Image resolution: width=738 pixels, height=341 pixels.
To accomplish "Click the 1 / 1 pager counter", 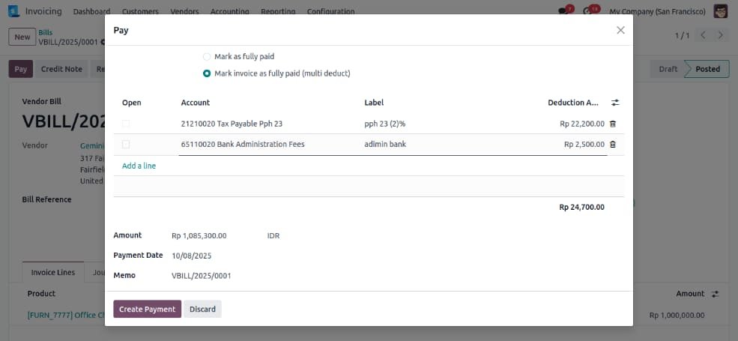I will click(682, 36).
